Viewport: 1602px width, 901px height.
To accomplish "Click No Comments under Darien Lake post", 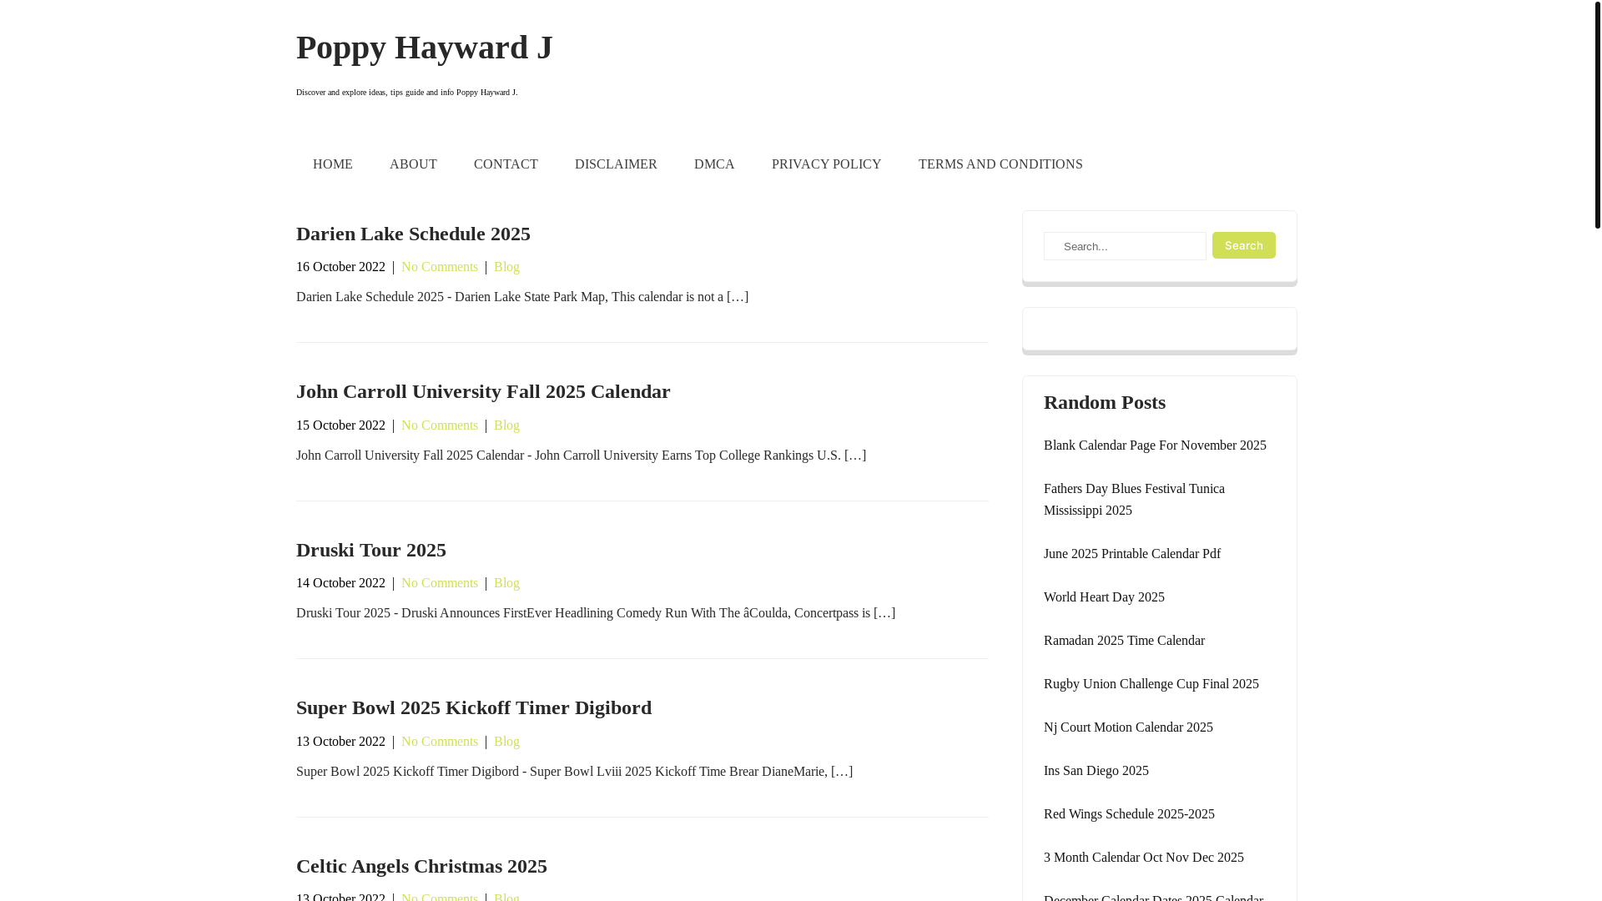I will coord(440,267).
